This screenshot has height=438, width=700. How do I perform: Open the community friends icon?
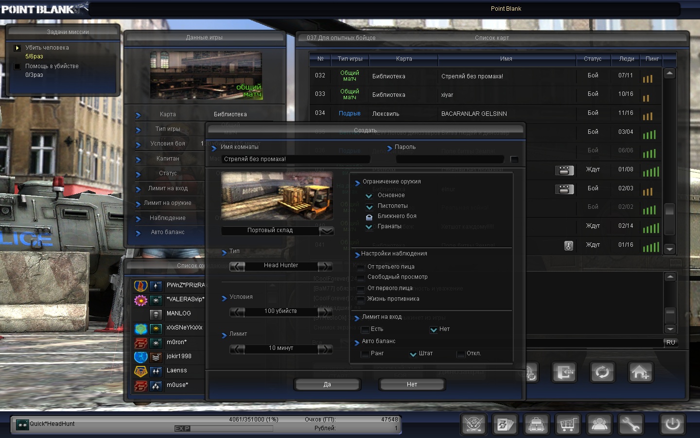599,424
